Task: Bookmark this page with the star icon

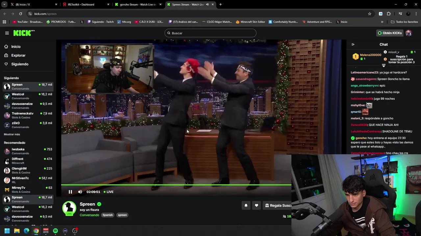Action: tap(370, 14)
